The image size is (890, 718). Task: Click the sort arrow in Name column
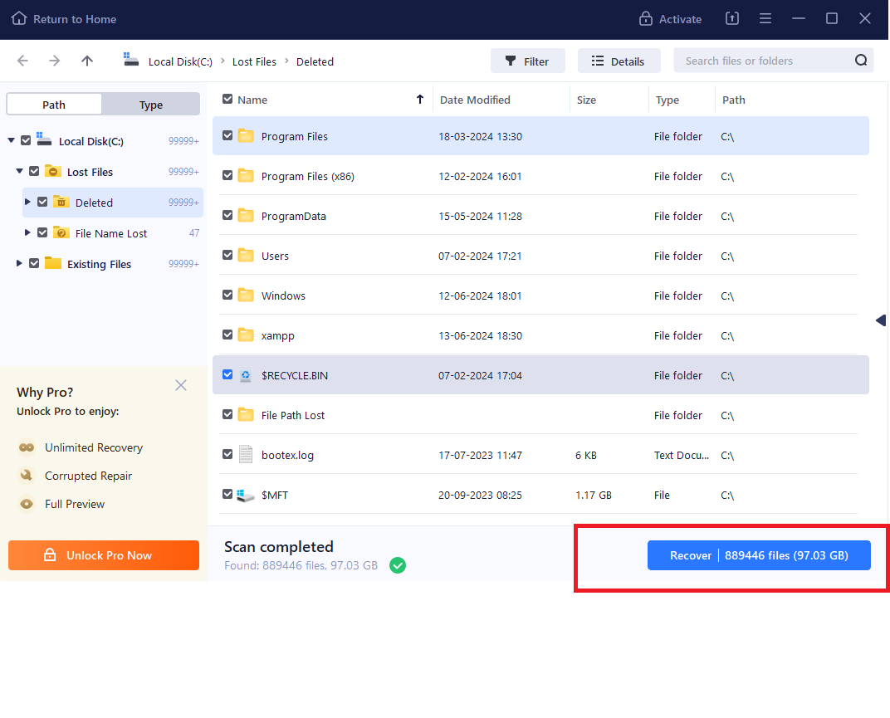(x=420, y=100)
